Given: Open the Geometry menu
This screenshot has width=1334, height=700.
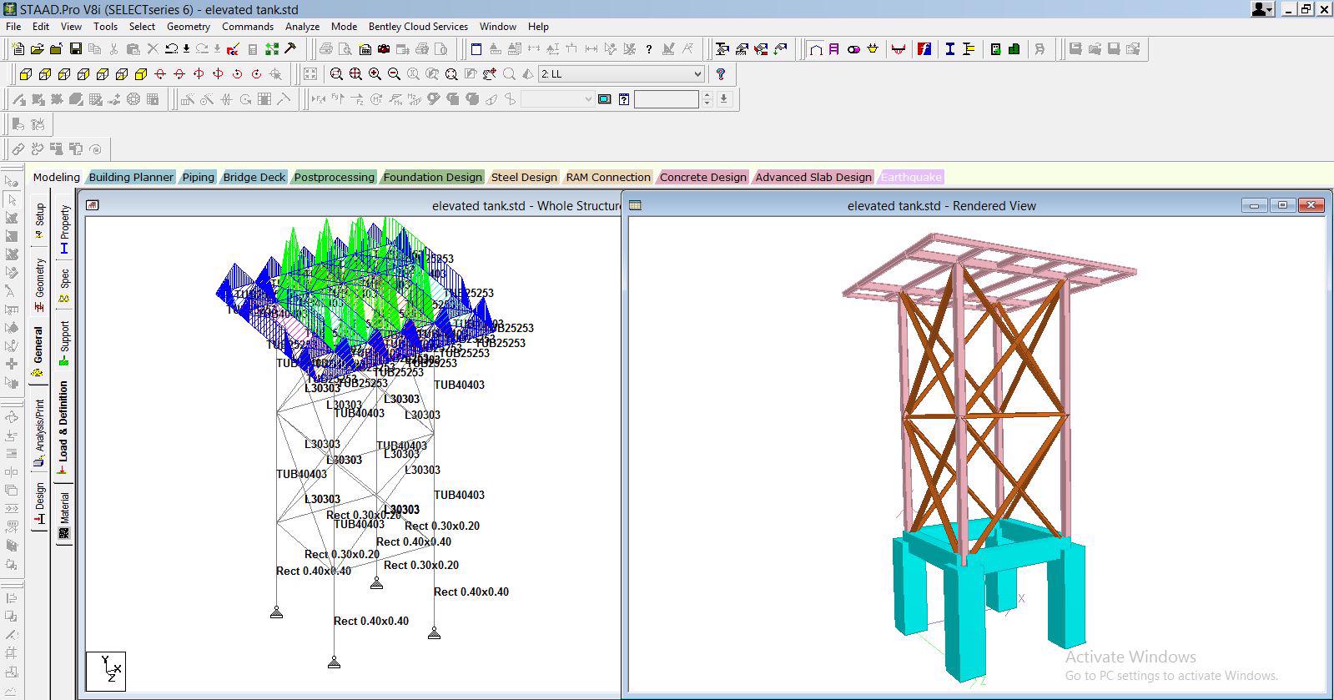Looking at the screenshot, I should tap(189, 27).
